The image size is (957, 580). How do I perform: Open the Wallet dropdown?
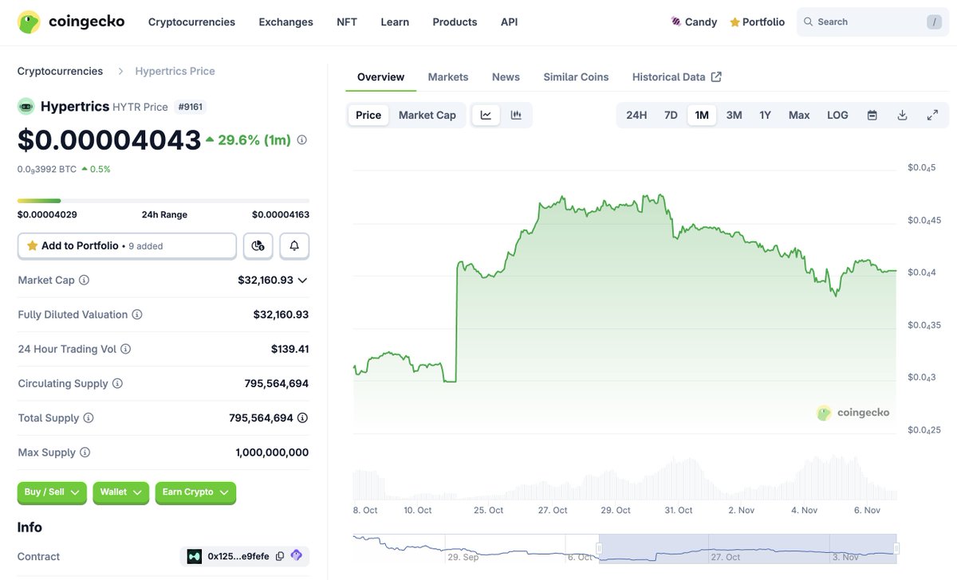121,493
